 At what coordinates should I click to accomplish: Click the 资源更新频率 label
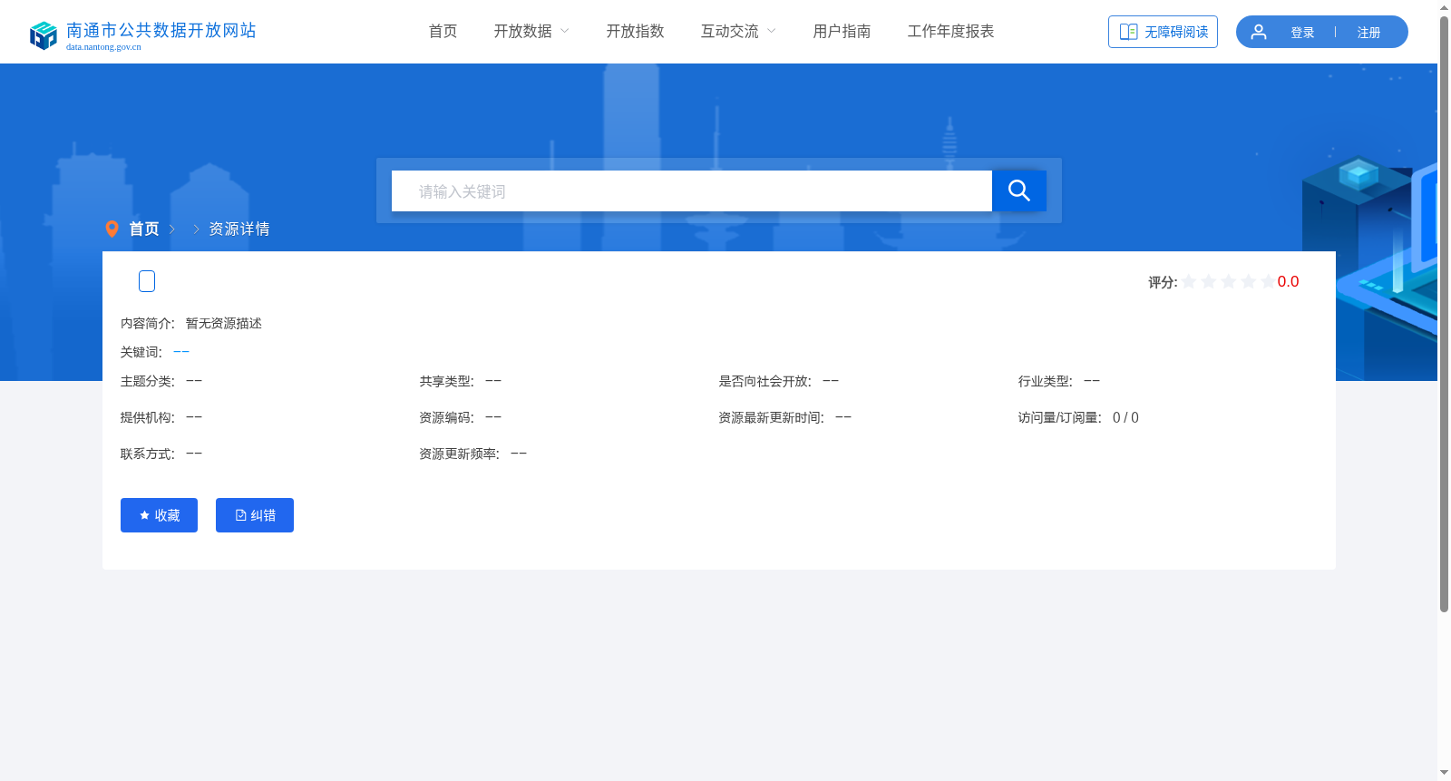coord(460,454)
